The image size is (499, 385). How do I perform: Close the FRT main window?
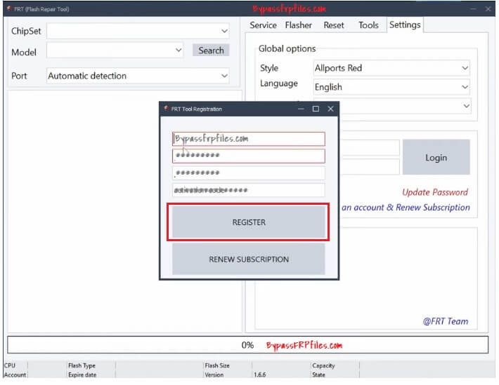tap(488, 9)
